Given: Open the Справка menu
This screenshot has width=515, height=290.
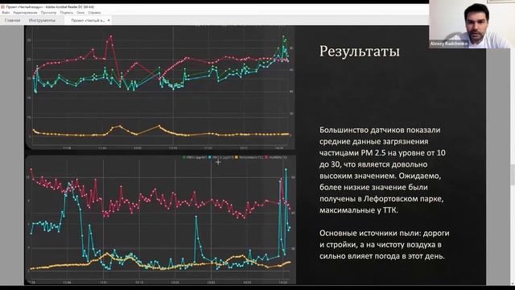Looking at the screenshot, I should tap(94, 13).
